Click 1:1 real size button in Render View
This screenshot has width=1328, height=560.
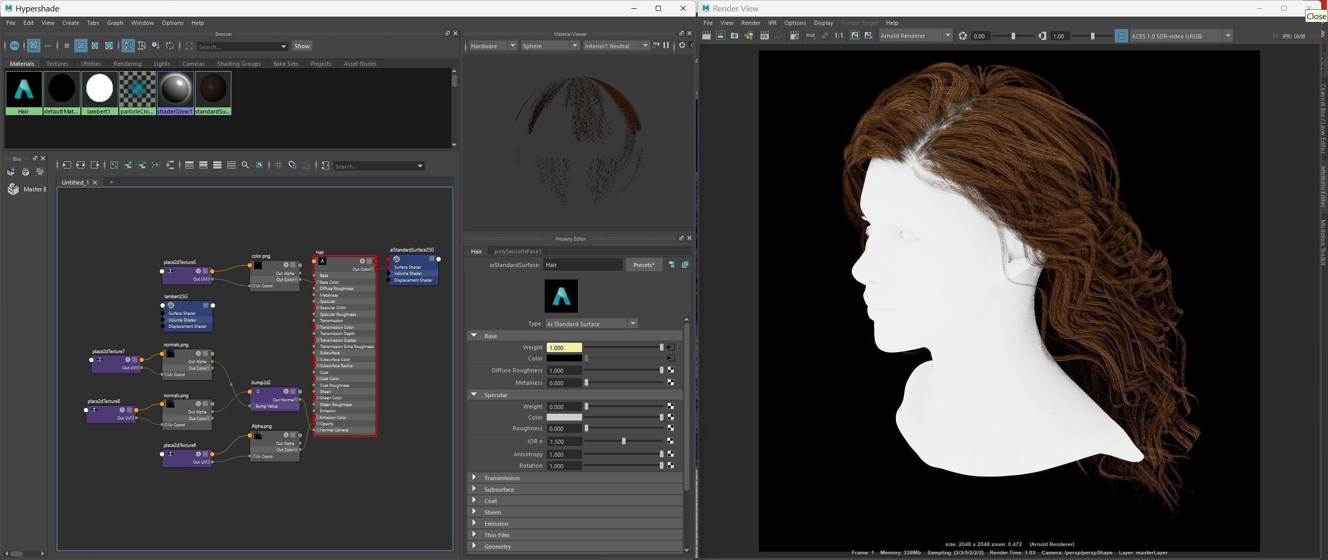click(839, 36)
